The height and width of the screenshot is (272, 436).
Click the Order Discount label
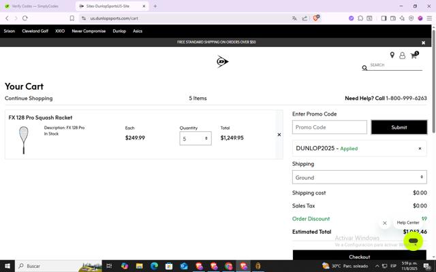[311, 219]
